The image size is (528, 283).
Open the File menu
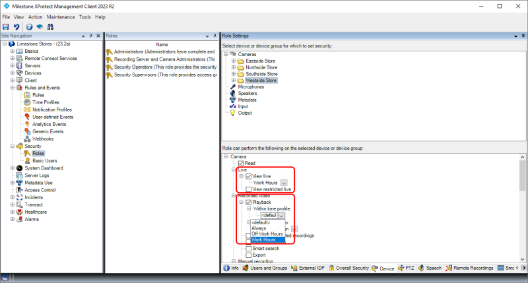click(6, 17)
